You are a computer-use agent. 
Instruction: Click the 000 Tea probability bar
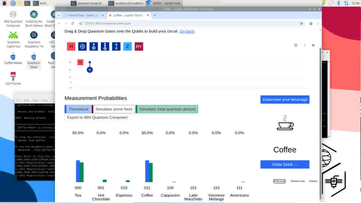pyautogui.click(x=80, y=171)
